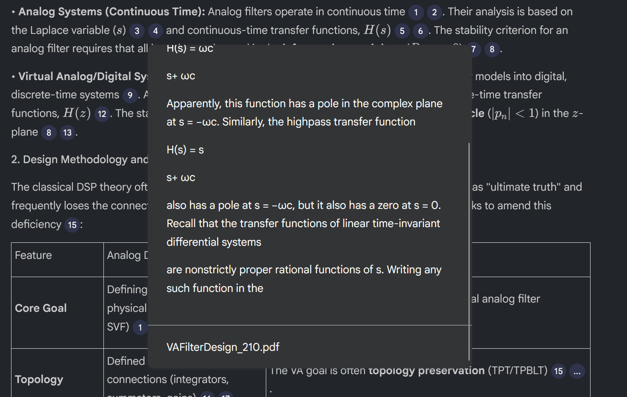Open citation 15 after the word "deficiency"

click(71, 225)
